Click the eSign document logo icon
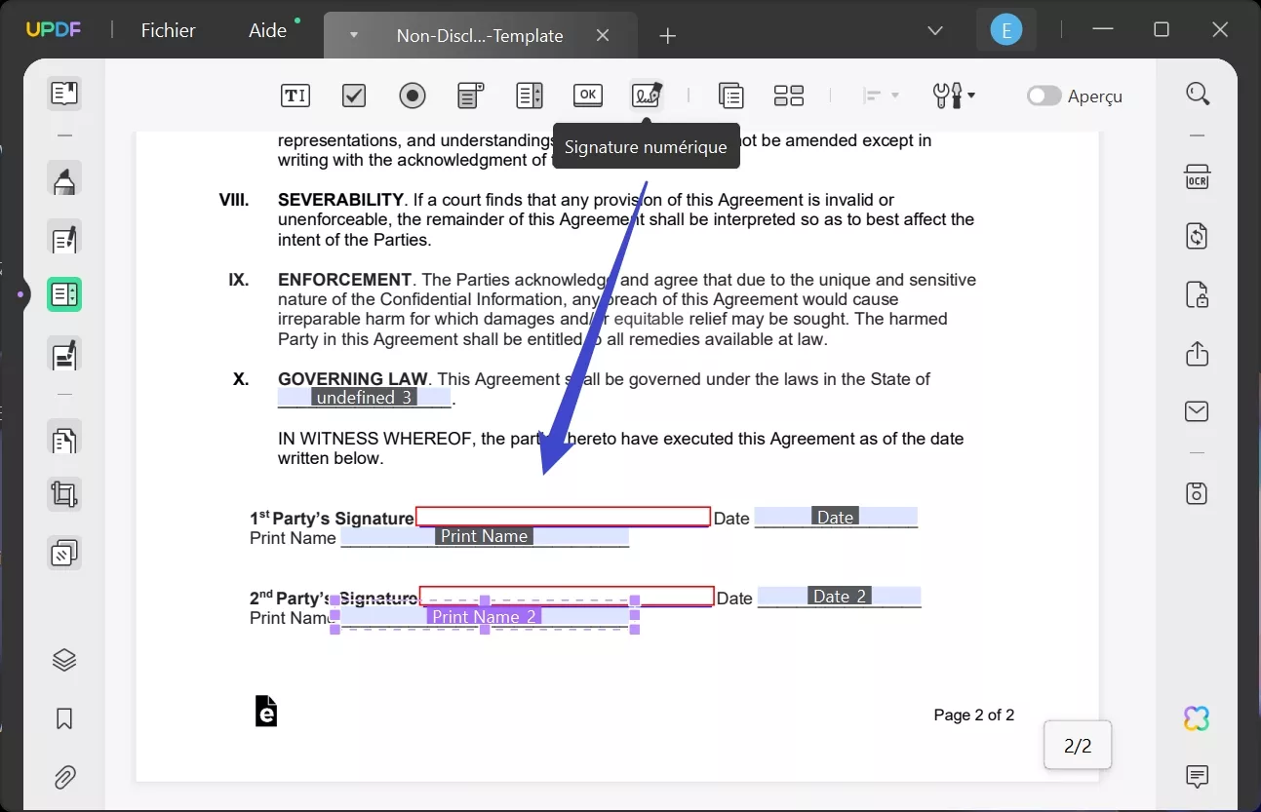The width and height of the screenshot is (1261, 812). (x=265, y=712)
